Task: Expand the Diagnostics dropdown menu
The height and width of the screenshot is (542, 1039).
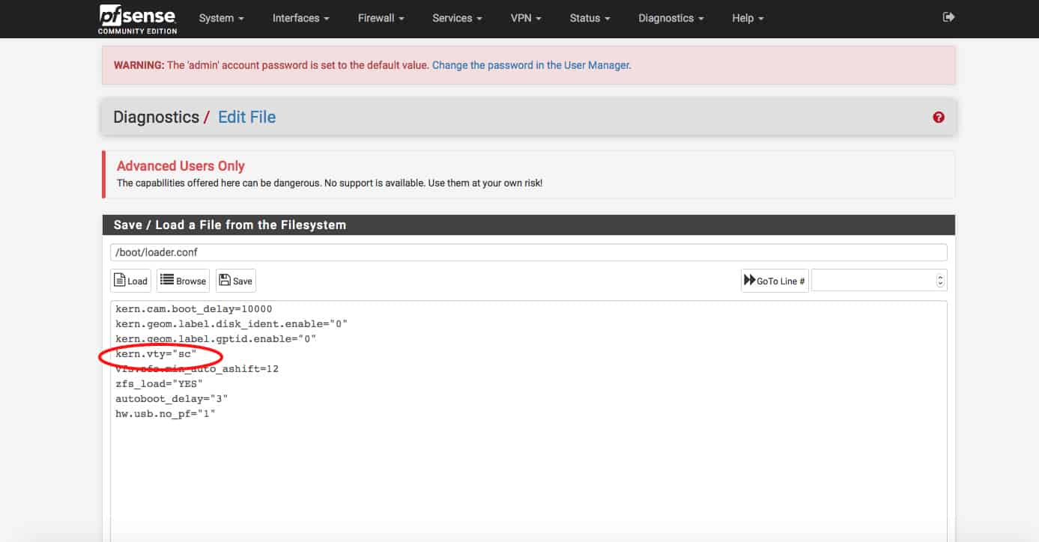Action: pyautogui.click(x=670, y=18)
